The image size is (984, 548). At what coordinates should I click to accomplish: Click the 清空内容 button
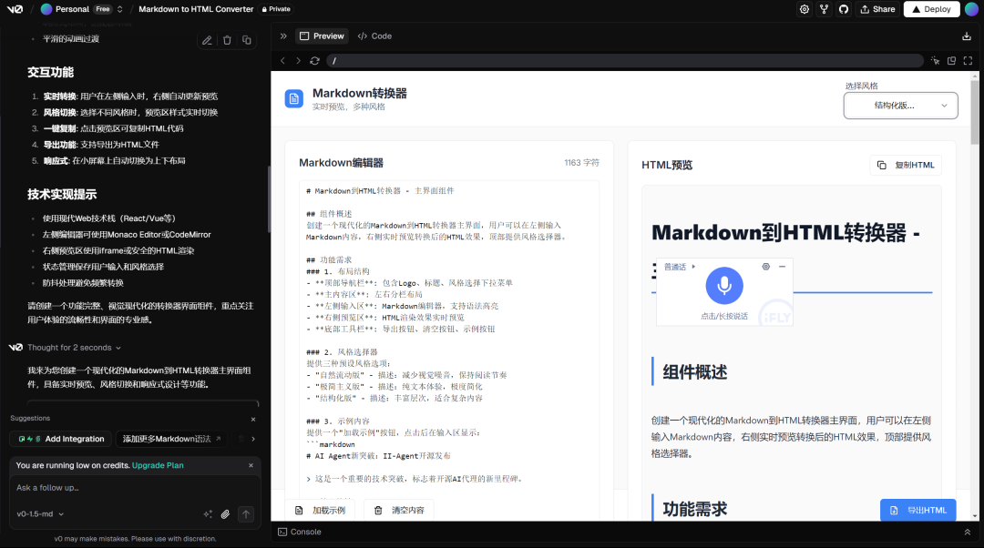(399, 511)
